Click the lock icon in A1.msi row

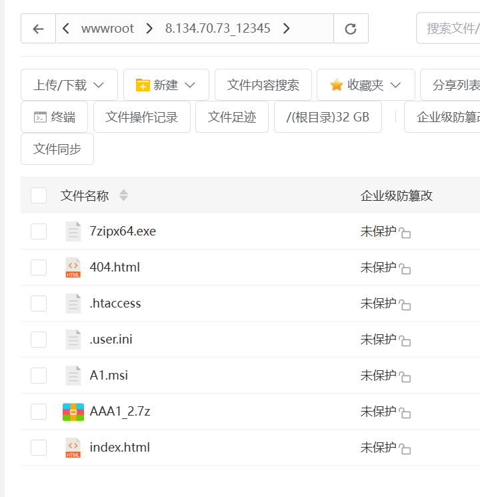[405, 377]
